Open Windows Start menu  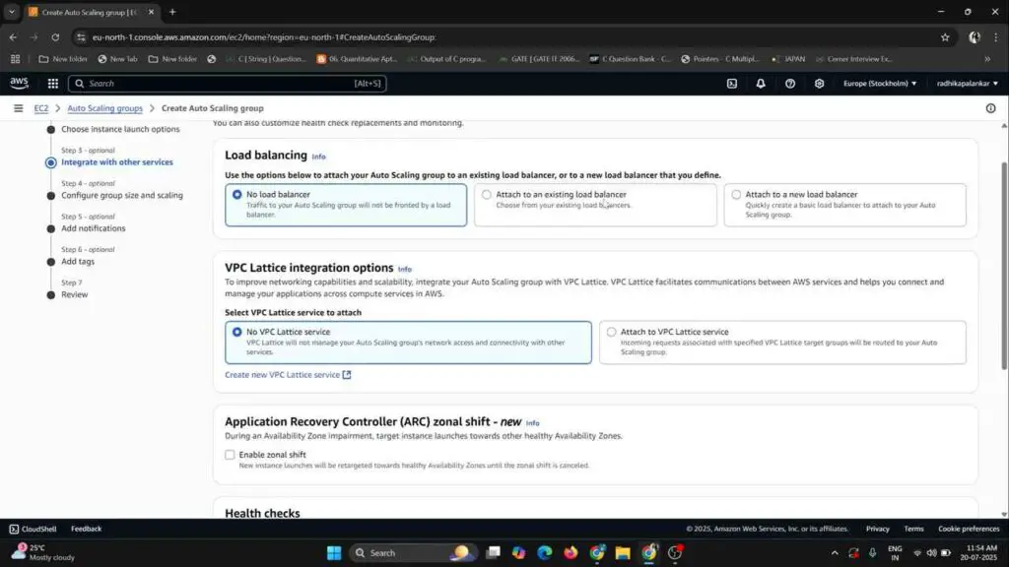pos(334,553)
